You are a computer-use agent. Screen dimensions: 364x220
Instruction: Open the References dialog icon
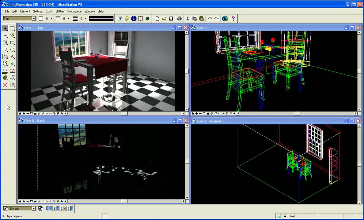[x=120, y=19]
